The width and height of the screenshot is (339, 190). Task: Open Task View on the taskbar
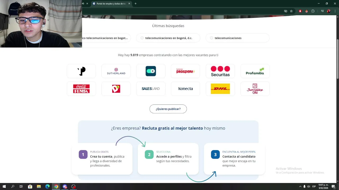click(21, 187)
